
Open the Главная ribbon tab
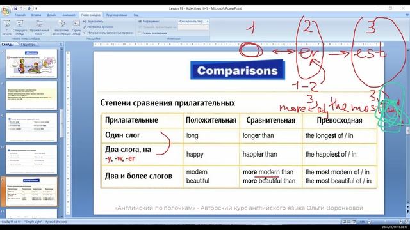click(20, 15)
